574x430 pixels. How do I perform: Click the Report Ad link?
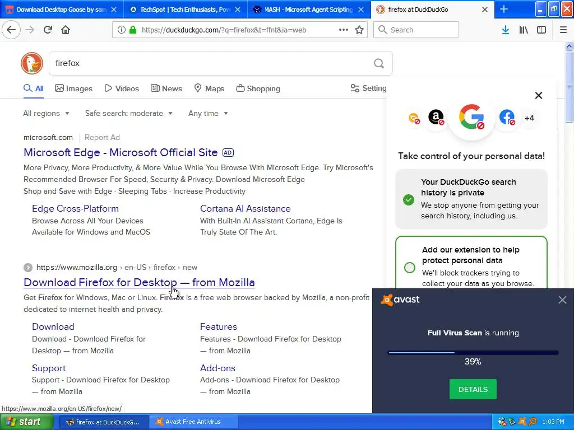click(102, 138)
